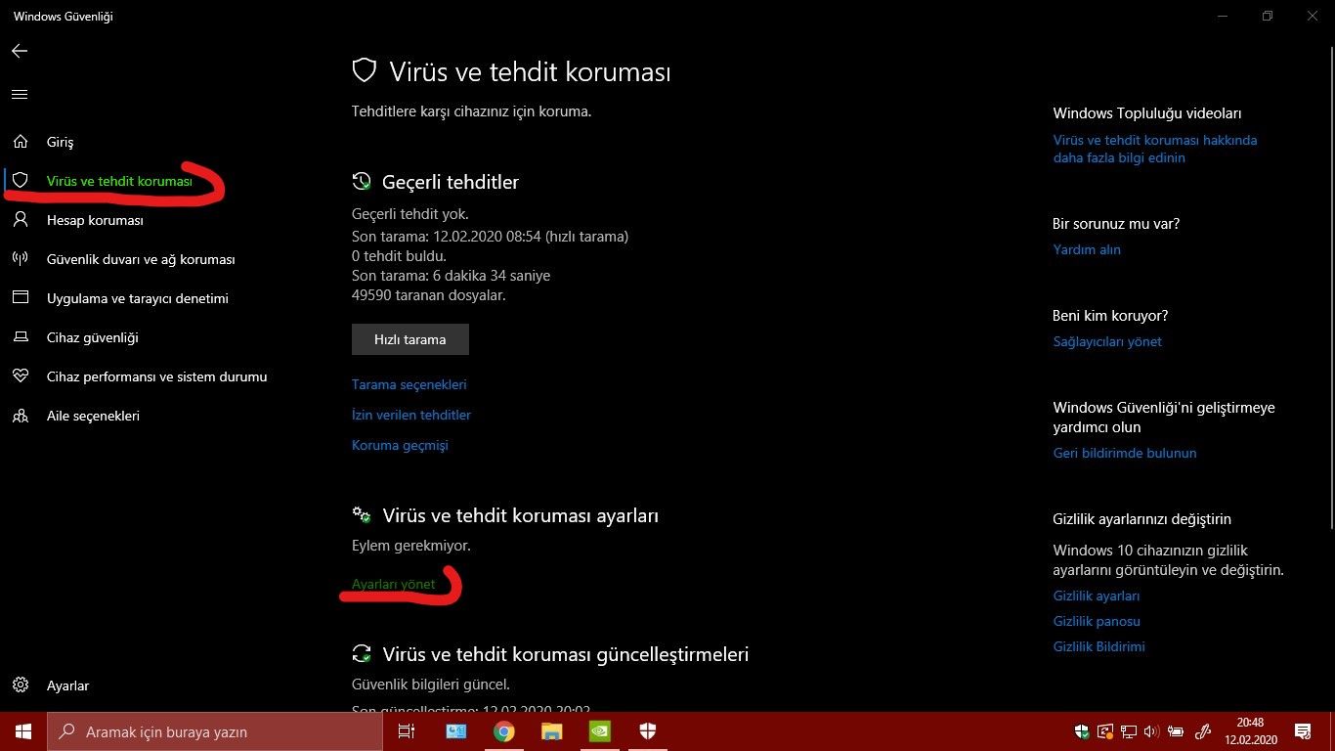Click Yardım alın link
Viewport: 1335px width, 751px height.
(1087, 249)
